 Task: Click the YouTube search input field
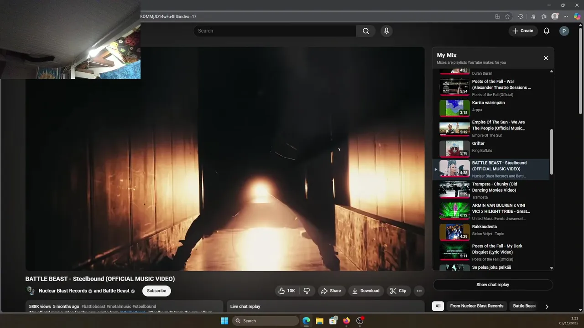coord(275,31)
